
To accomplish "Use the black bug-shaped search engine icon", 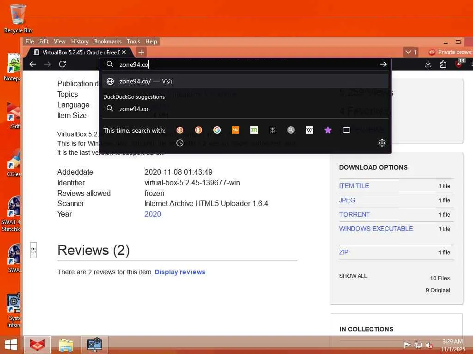I will (273, 130).
